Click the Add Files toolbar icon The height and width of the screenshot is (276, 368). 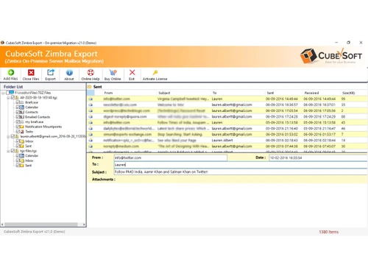coord(10,72)
